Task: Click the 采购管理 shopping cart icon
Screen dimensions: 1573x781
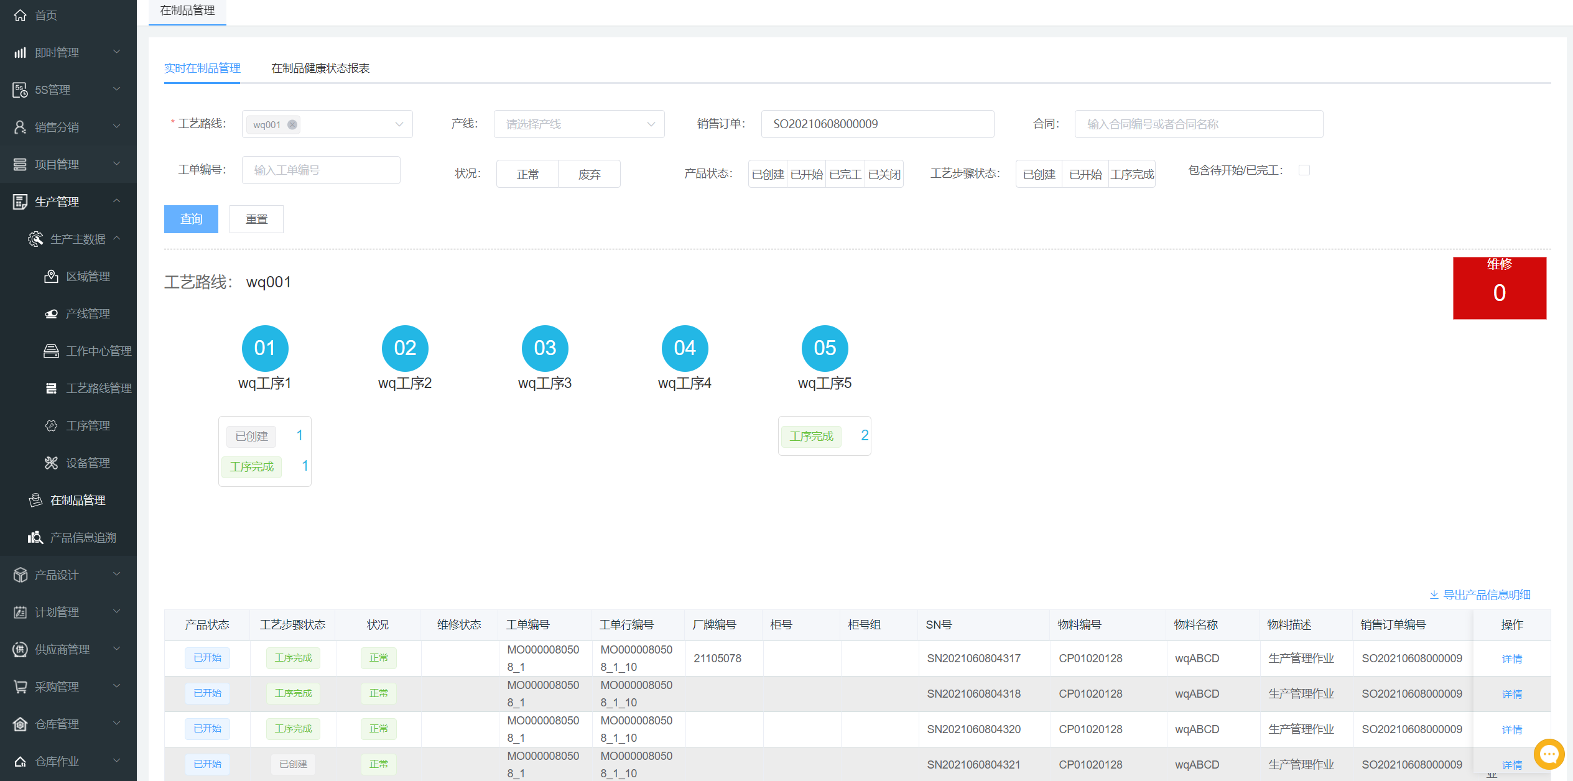Action: 20,686
